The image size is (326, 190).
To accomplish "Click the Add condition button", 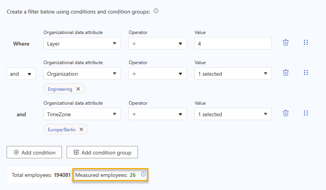I will [34, 153].
